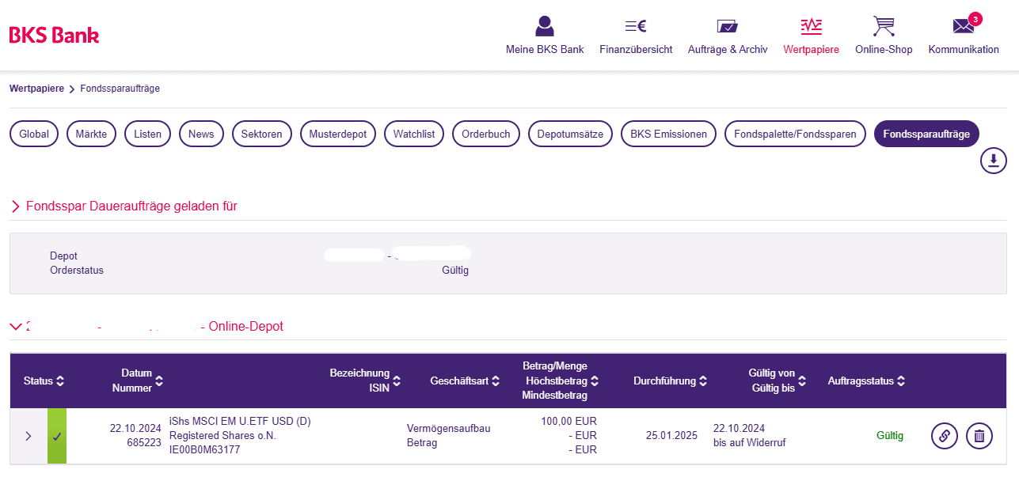
Task: Click Wertpapiere in the breadcrumb
Action: point(36,89)
